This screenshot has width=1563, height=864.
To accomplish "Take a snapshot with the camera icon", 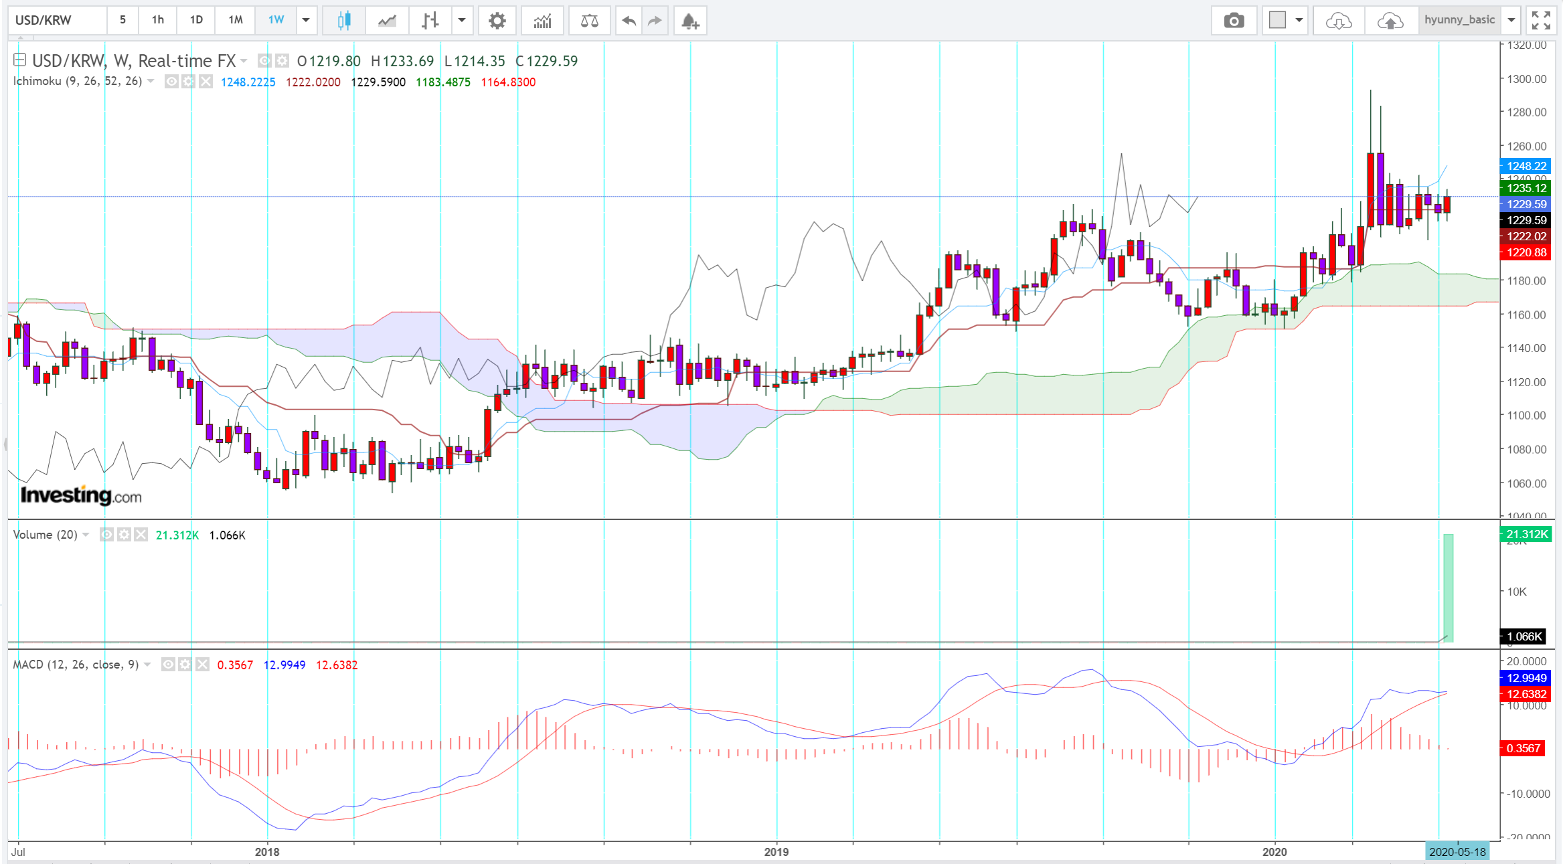I will click(x=1234, y=21).
